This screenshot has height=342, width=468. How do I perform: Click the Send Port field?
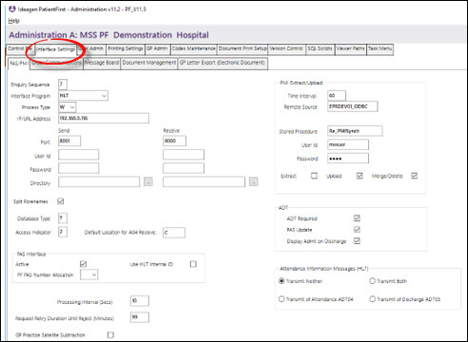tap(69, 141)
